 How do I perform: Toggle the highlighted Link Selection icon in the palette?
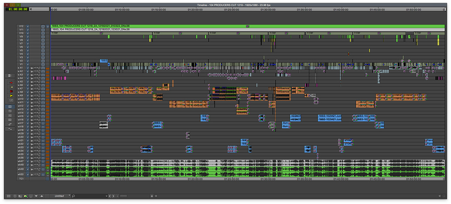[x=10, y=107]
